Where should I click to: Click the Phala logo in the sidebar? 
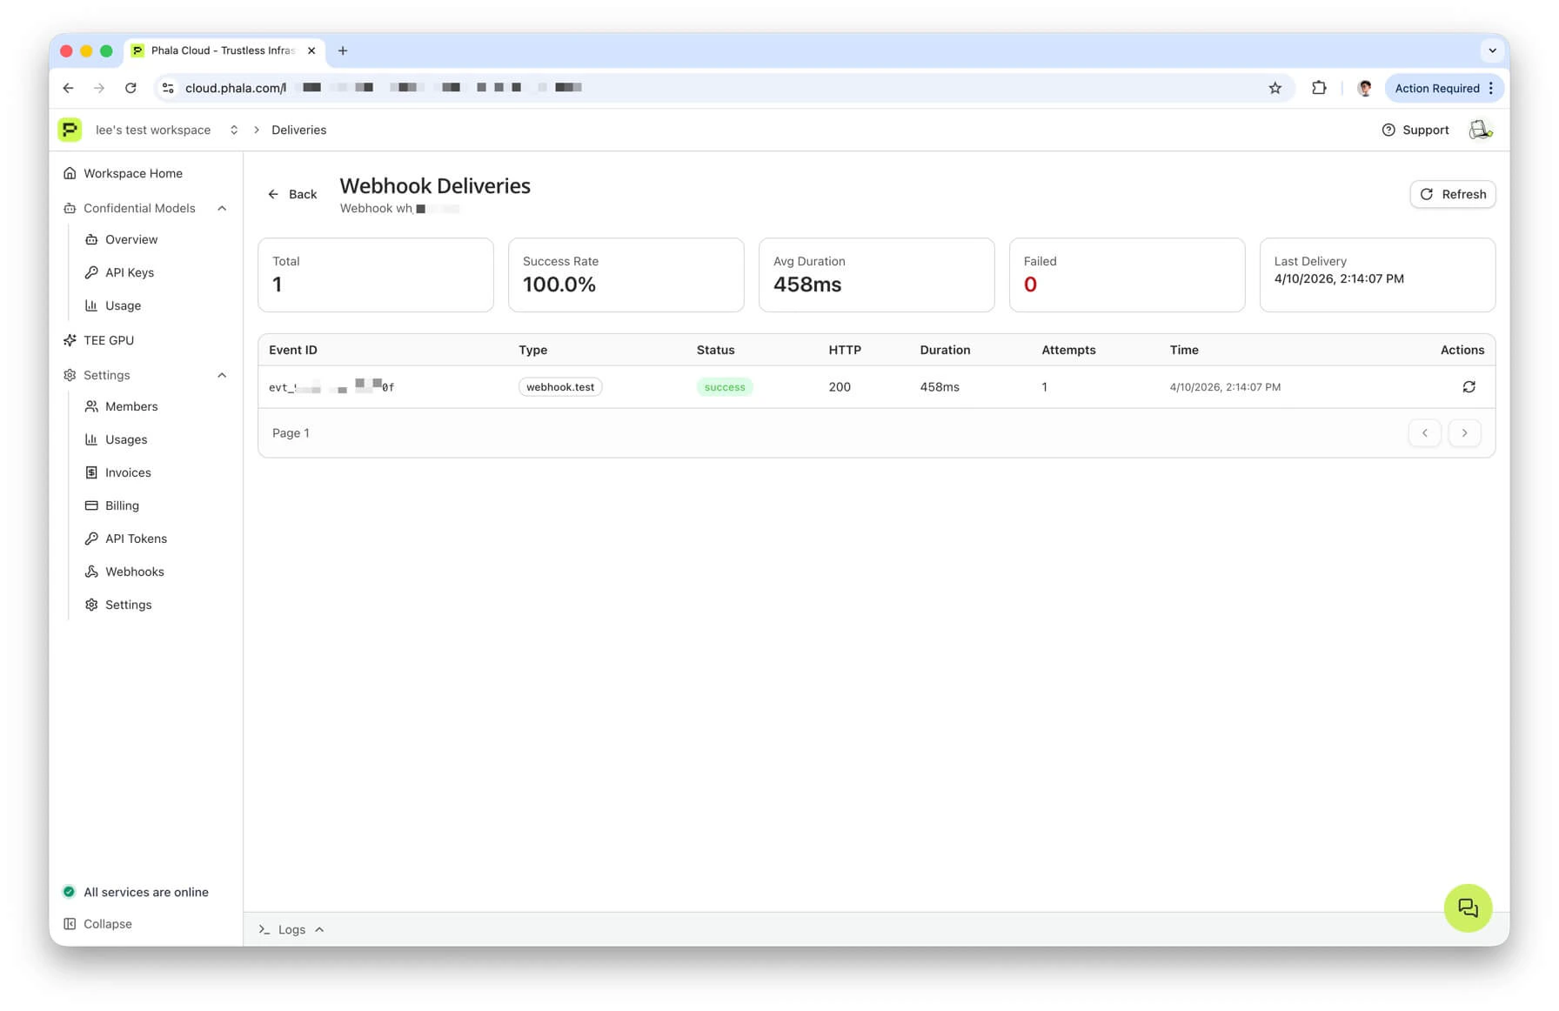tap(70, 129)
